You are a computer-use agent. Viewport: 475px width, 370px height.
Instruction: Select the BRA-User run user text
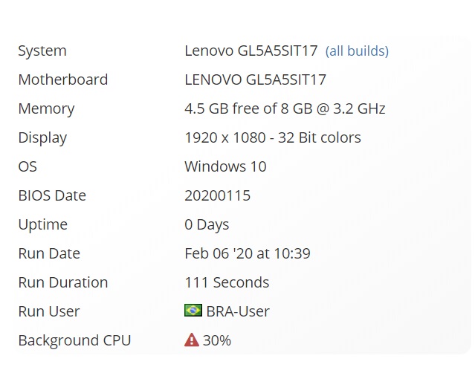(x=238, y=311)
